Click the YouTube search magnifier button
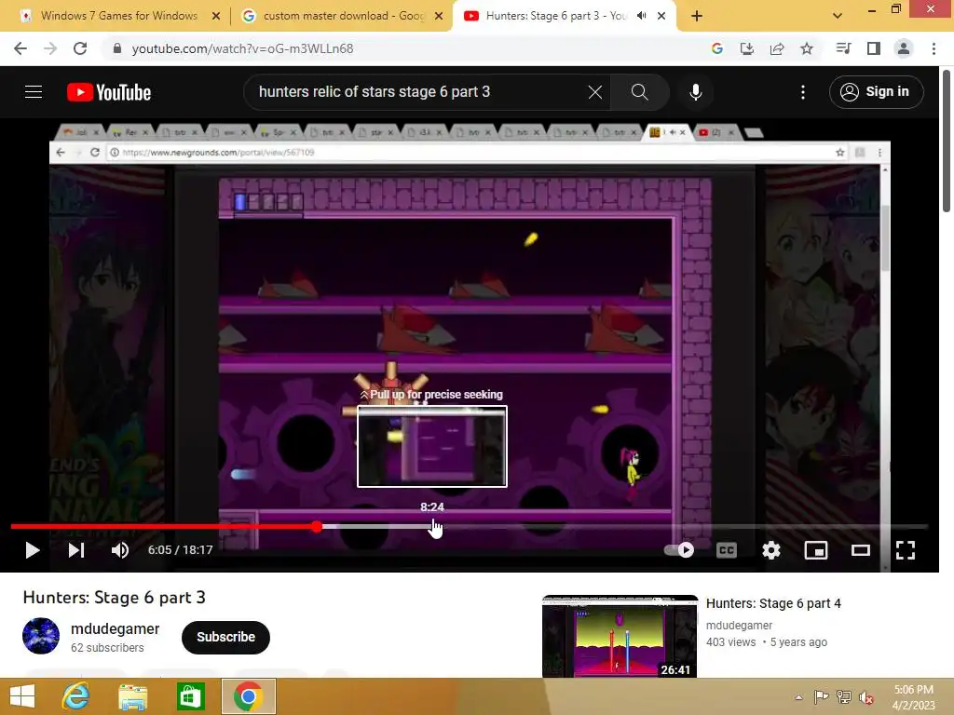 coord(639,92)
